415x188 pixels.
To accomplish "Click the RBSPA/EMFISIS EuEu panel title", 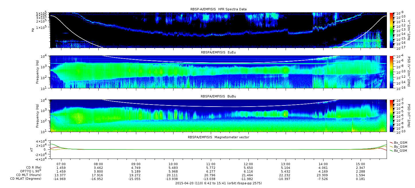I will [219, 53].
